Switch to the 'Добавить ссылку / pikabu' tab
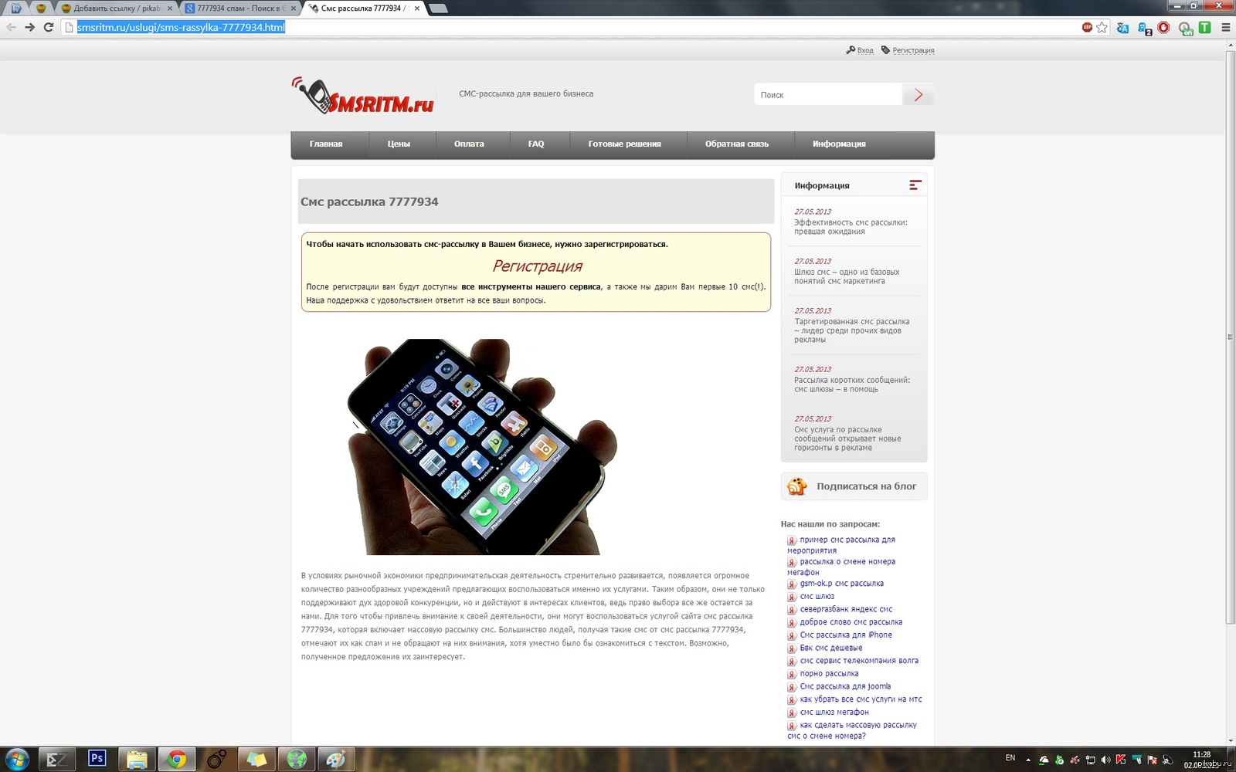Screen dimensions: 1236x772 [x=116, y=8]
